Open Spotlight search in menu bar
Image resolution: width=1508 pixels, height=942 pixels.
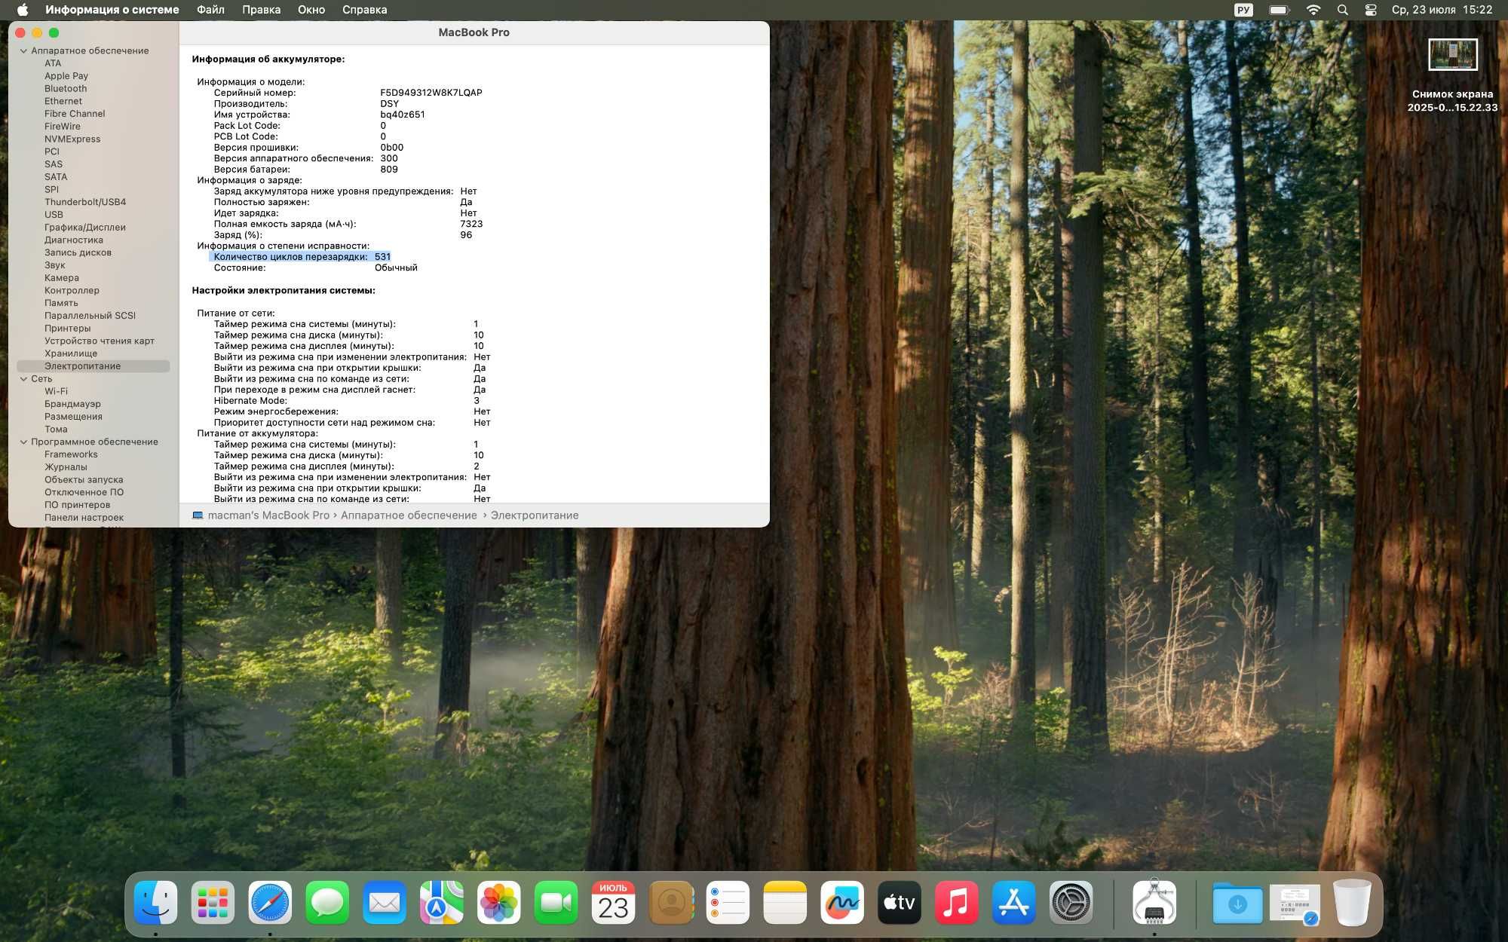point(1343,10)
